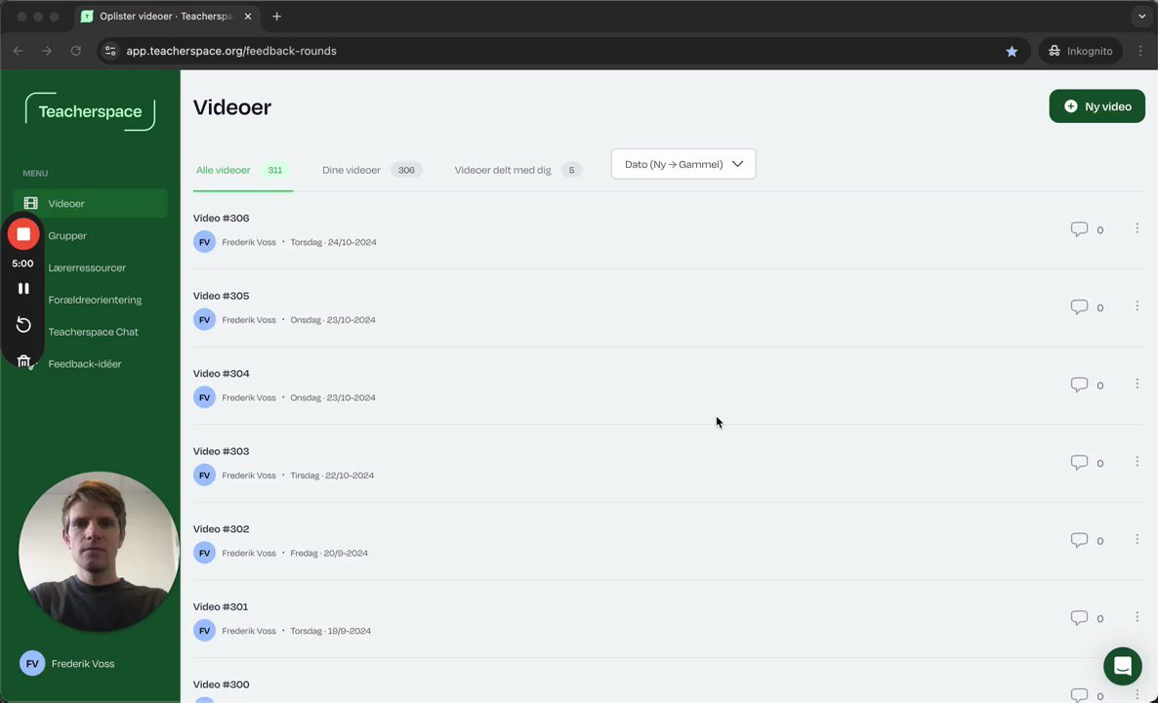Click date Tirsdag · 22/10-2024
The image size is (1158, 703).
coord(332,476)
